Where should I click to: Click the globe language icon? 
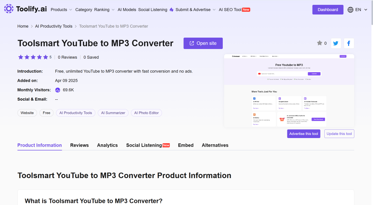click(351, 10)
